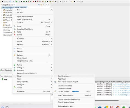Click the Link with Editor icon
The width and height of the screenshot is (130, 108).
(x=41, y=4)
